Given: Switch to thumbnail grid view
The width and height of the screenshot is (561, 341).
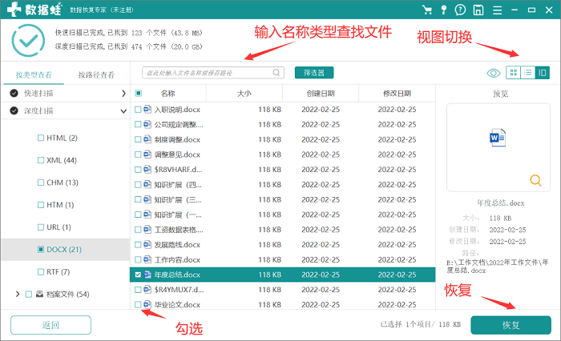Looking at the screenshot, I should click(514, 73).
